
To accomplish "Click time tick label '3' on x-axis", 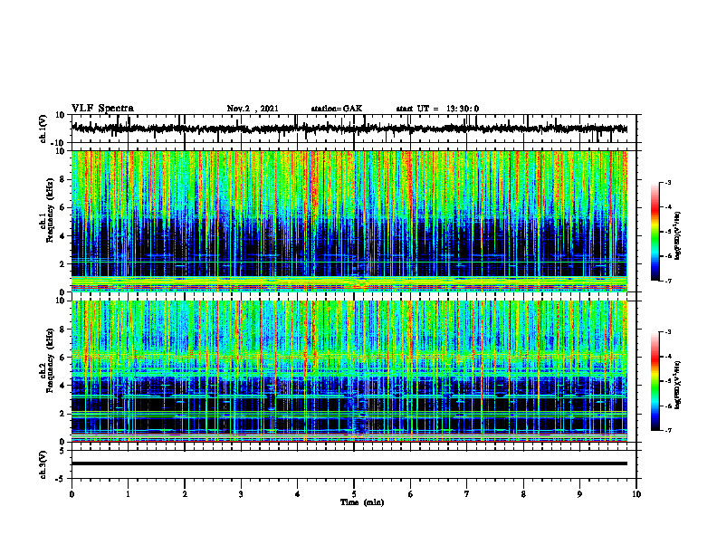I will 241,494.
